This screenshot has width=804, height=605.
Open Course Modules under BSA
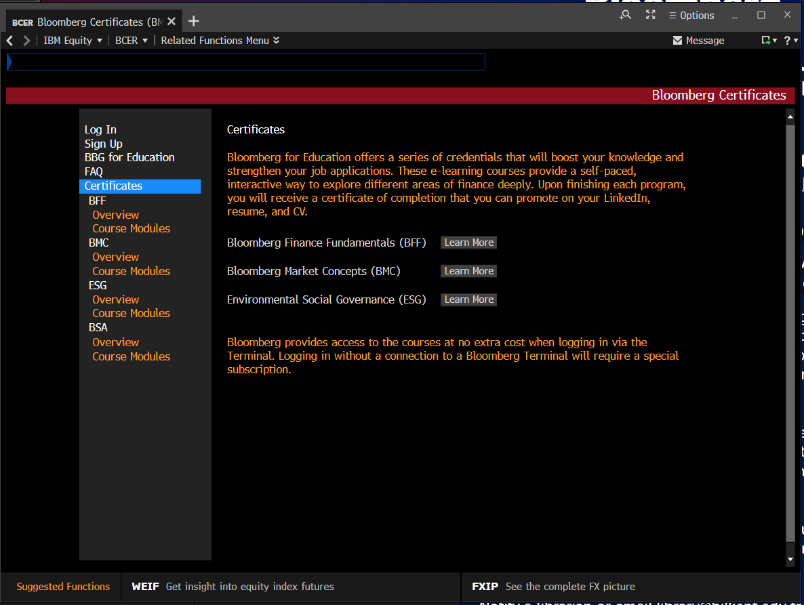pos(132,356)
